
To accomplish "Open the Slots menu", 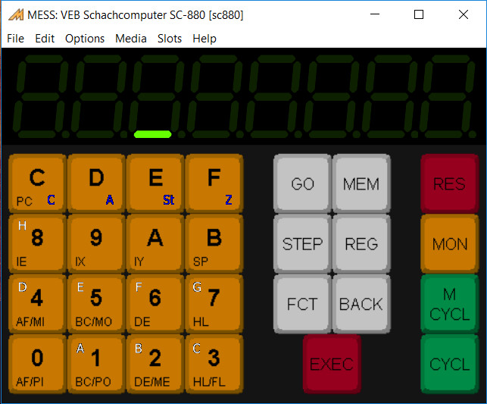I will (170, 39).
